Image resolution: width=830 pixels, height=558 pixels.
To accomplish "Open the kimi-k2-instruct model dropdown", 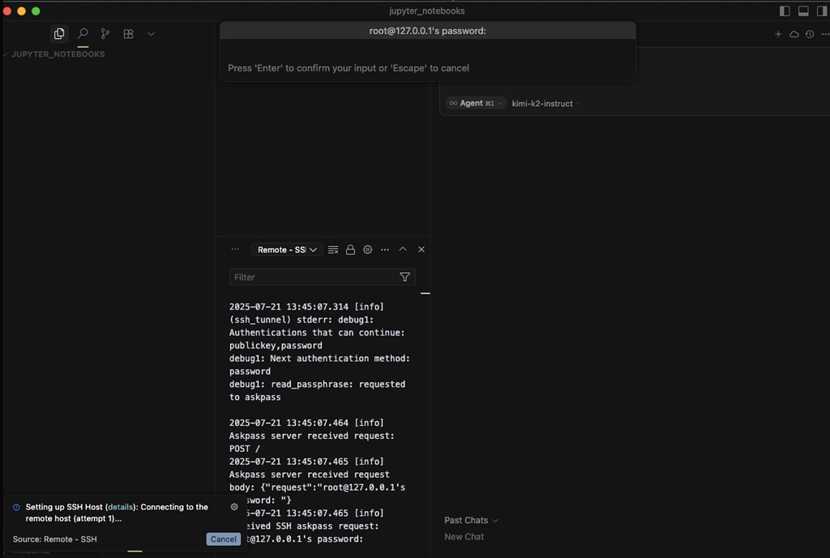I will (x=543, y=103).
